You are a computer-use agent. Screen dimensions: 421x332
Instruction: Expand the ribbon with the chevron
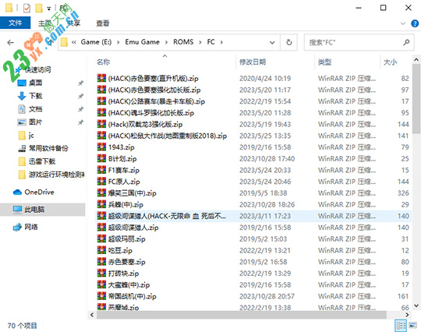coord(403,23)
